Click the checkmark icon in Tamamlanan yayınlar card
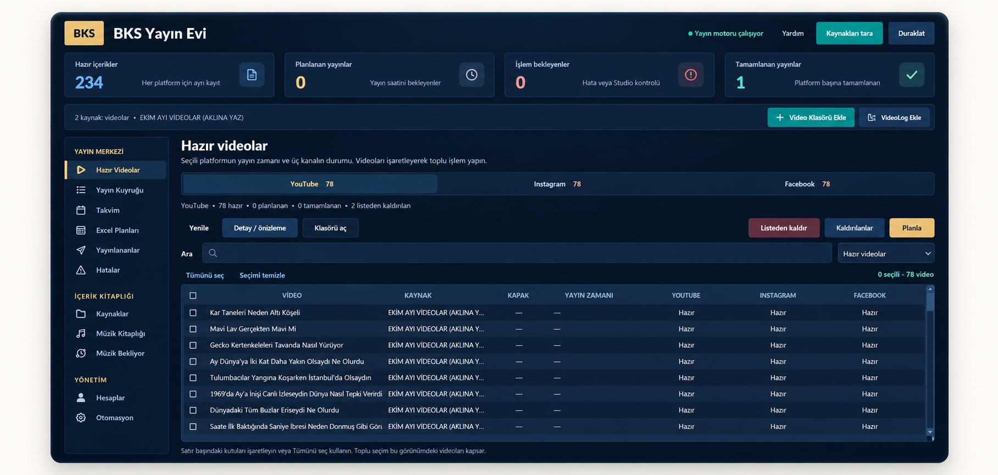The image size is (998, 475). coord(912,75)
